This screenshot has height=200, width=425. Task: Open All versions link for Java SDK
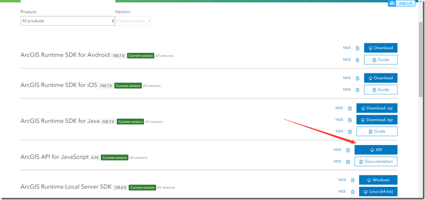(154, 122)
